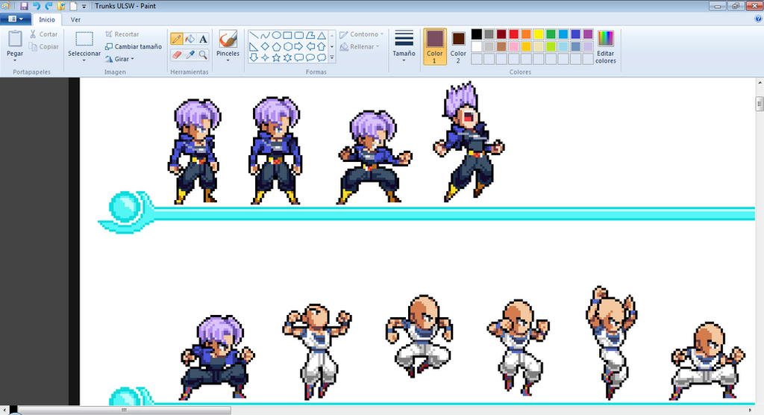Open Paint Help question mark icon
The image size is (764, 415).
[x=758, y=19]
